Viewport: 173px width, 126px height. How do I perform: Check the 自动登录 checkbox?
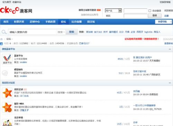coord(150,11)
